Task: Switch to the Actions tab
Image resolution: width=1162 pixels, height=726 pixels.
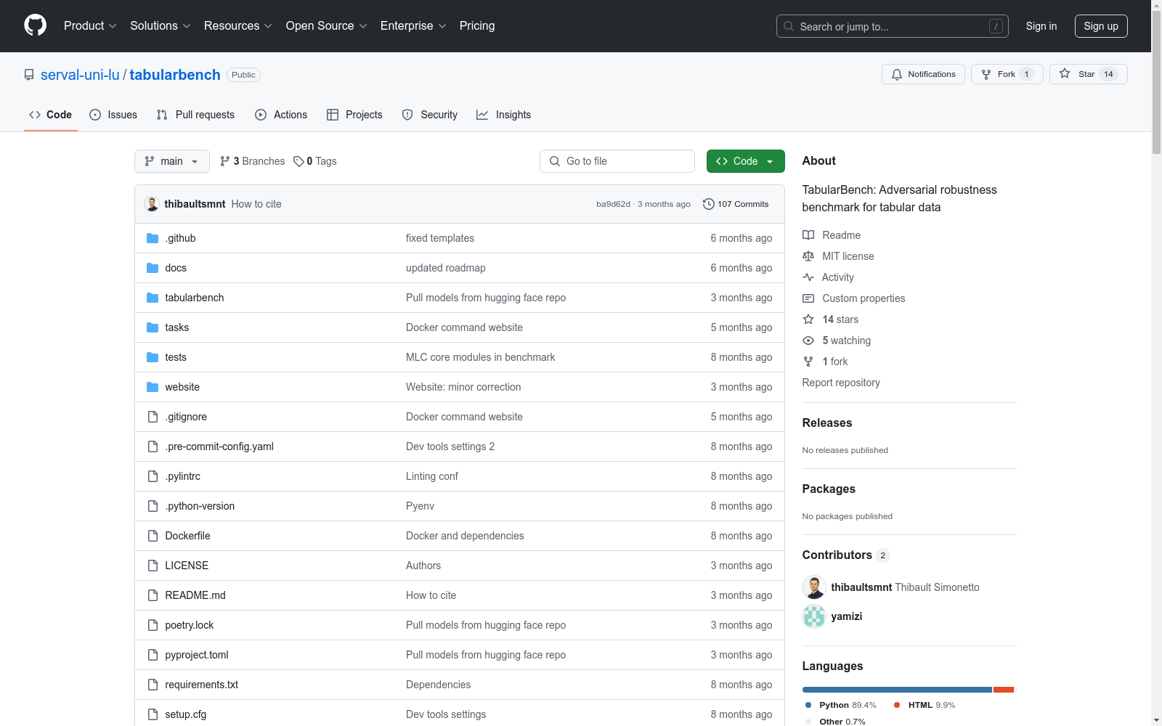Action: pyautogui.click(x=281, y=115)
